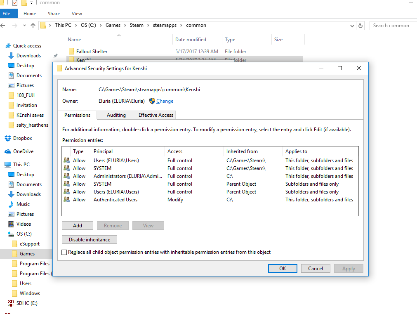The image size is (417, 314).
Task: Expand the chevron after OS (C:) breadcrumb
Action: point(101,25)
